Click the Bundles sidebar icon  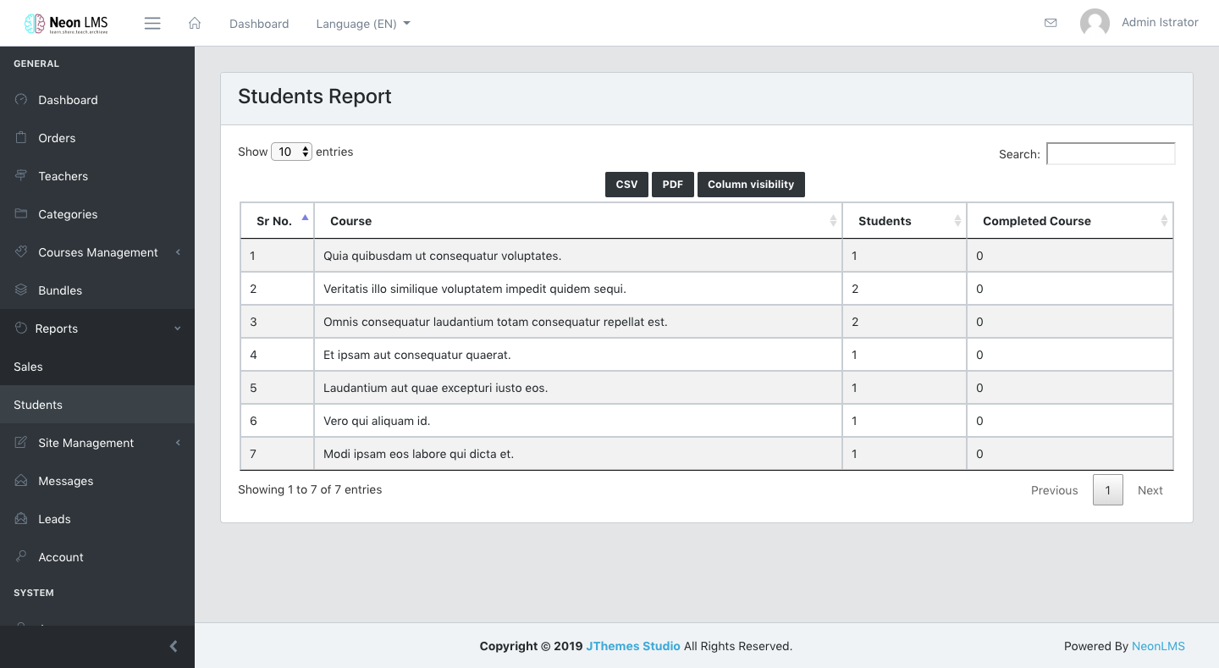click(21, 290)
